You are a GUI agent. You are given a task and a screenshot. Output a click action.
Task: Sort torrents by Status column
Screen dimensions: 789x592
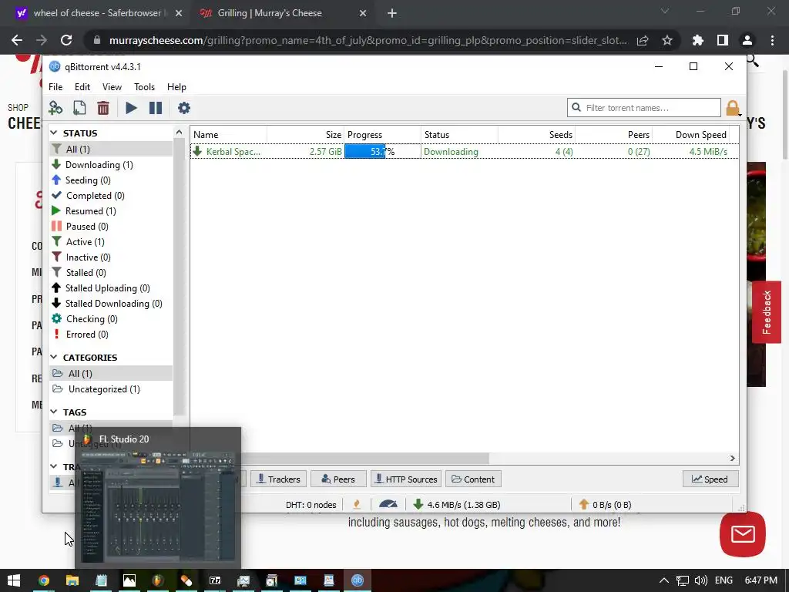click(x=460, y=135)
